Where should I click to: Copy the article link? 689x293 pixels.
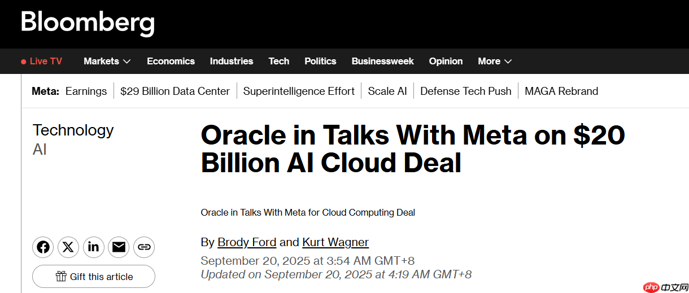click(144, 247)
